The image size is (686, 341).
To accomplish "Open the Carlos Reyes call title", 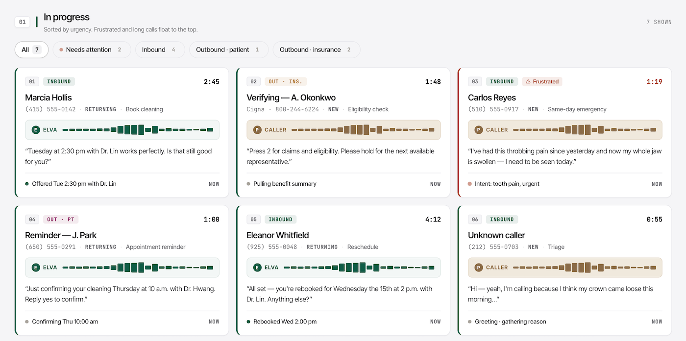I will (x=492, y=97).
